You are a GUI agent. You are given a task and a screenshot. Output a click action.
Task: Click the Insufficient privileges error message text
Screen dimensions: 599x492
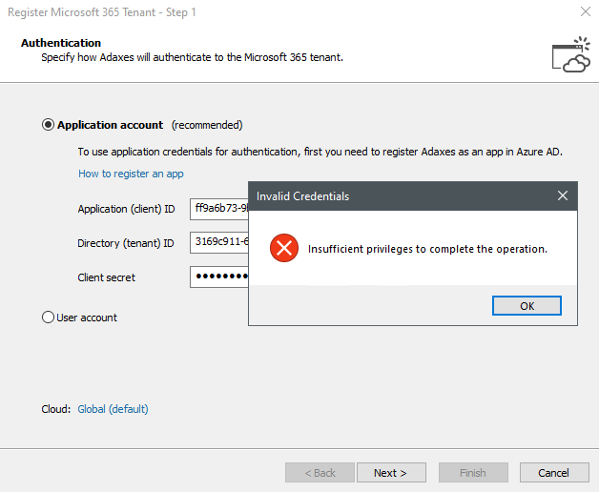428,249
